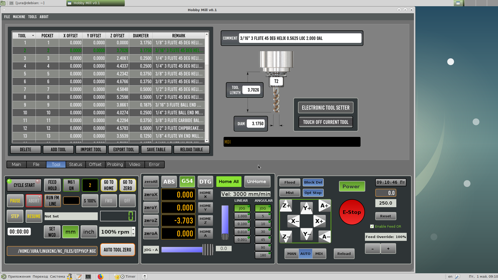This screenshot has height=280, width=498.
Task: Select the angular 45 jog increment
Action: pyautogui.click(x=263, y=240)
